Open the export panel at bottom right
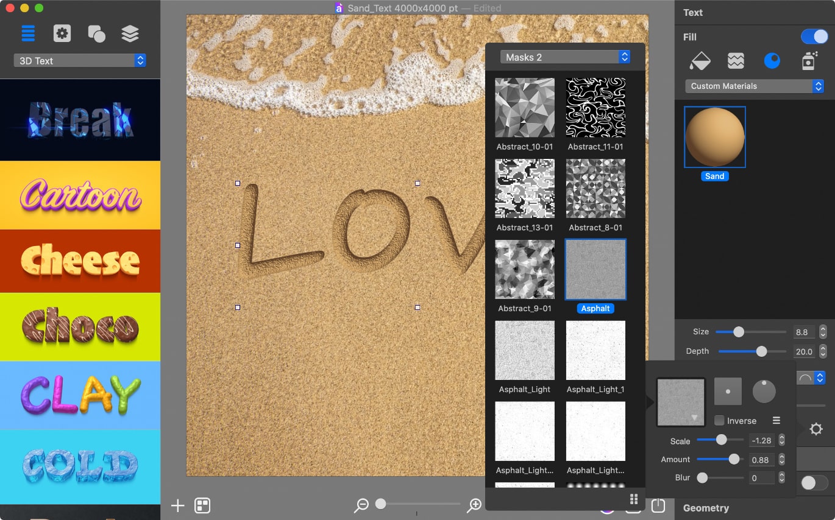 (x=658, y=505)
